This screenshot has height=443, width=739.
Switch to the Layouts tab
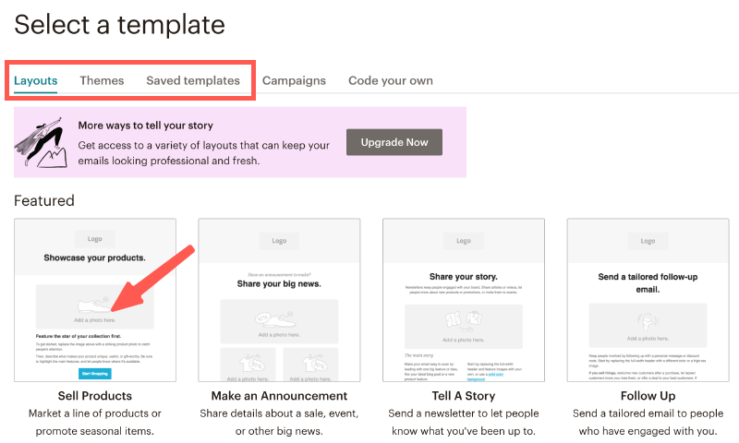(36, 80)
